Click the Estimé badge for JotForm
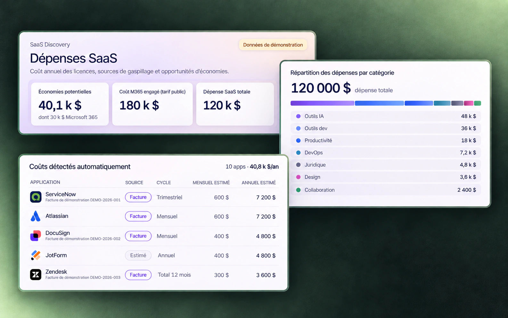Image resolution: width=508 pixels, height=318 pixels. pyautogui.click(x=138, y=255)
